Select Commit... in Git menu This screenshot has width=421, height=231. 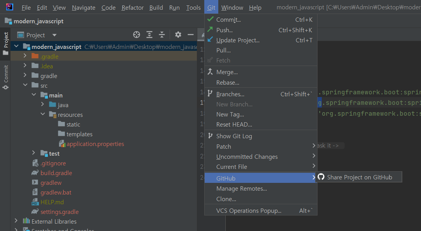228,20
